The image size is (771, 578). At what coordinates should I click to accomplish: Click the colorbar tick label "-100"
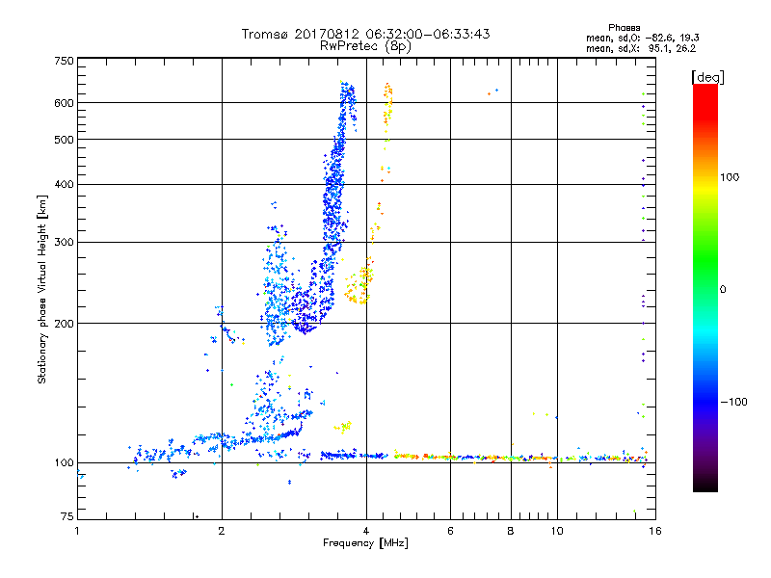click(x=734, y=402)
